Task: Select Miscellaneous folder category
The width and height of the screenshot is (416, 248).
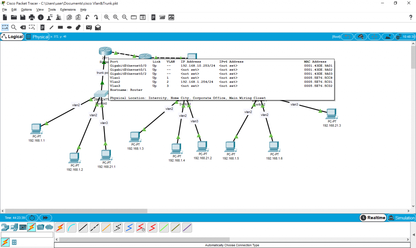Action: (x=40, y=227)
